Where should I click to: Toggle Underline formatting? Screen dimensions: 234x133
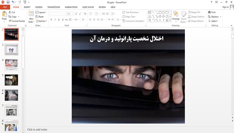(x=59, y=20)
